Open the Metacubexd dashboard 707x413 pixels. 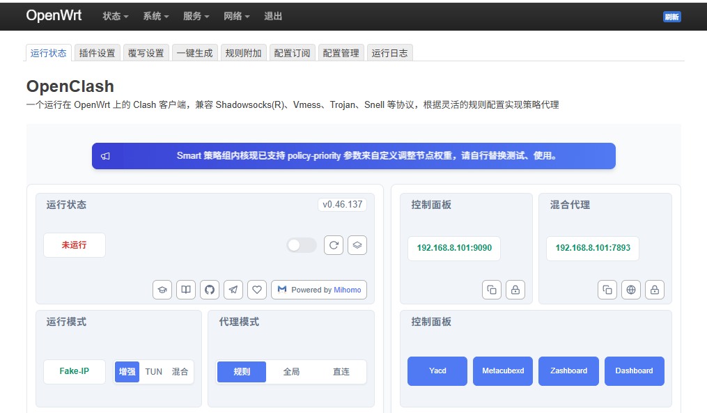tap(503, 371)
